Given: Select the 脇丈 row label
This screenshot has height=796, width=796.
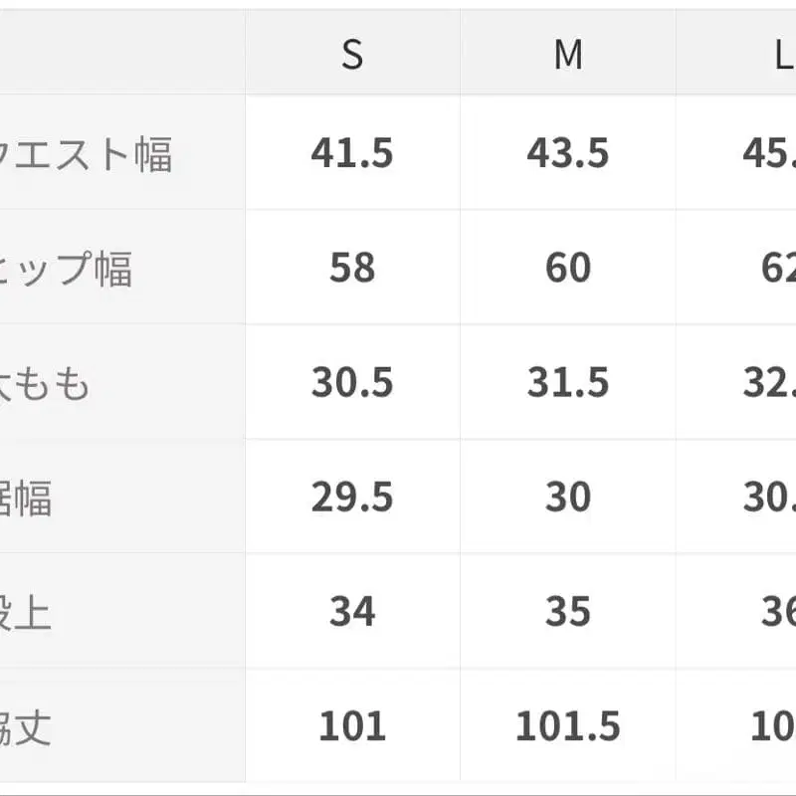Looking at the screenshot, I should click(x=27, y=727).
